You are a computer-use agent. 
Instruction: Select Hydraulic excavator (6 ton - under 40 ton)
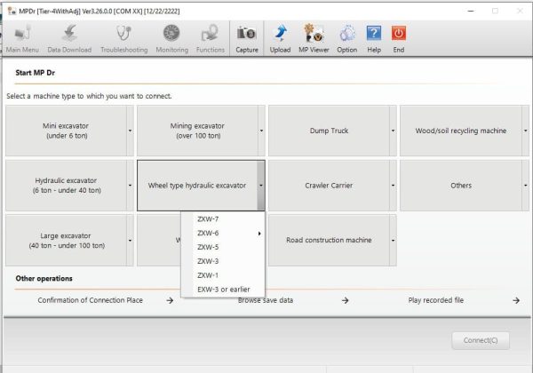(67, 186)
